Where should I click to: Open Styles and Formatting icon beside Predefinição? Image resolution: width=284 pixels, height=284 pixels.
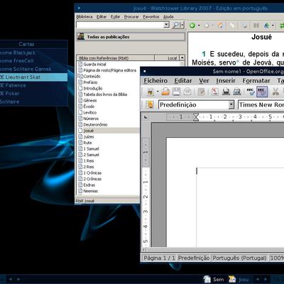[150, 104]
